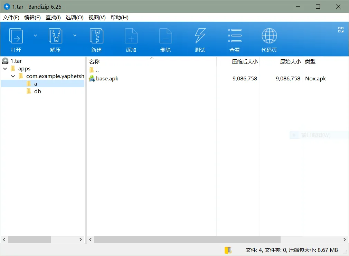Screen dimensions: 349x256
Task: Open the dropdown arrow next to 打开
Action: (x=35, y=36)
